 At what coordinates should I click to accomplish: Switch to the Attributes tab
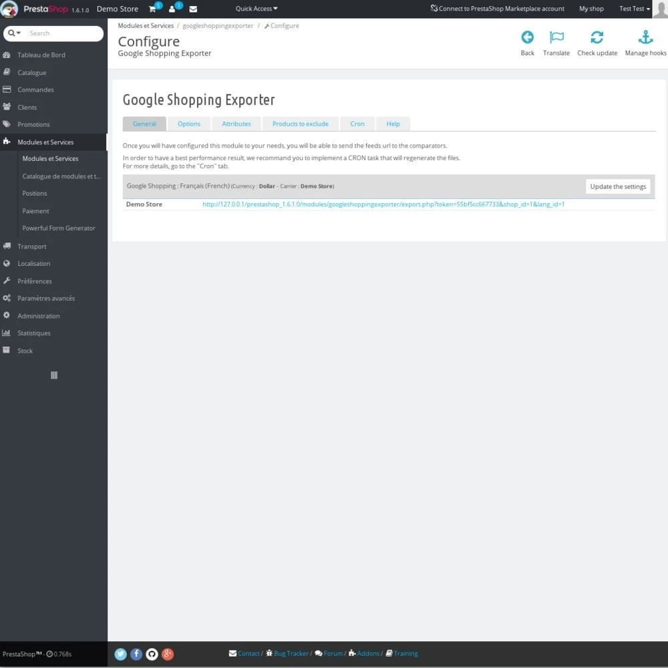(236, 124)
